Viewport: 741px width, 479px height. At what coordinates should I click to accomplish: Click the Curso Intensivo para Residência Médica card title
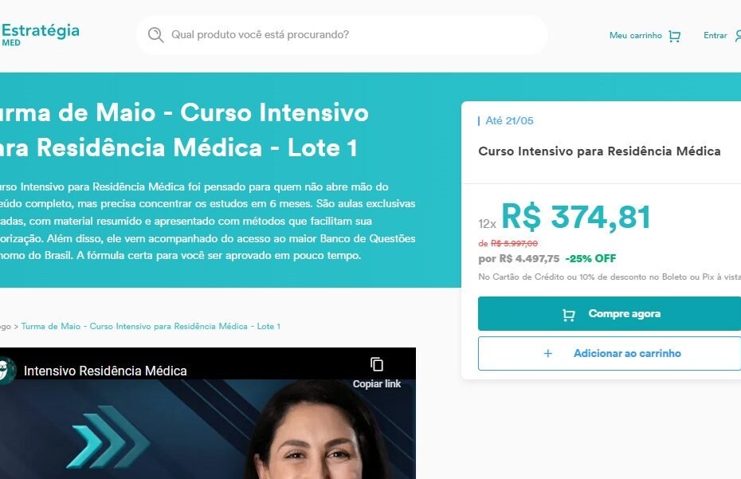click(x=599, y=151)
